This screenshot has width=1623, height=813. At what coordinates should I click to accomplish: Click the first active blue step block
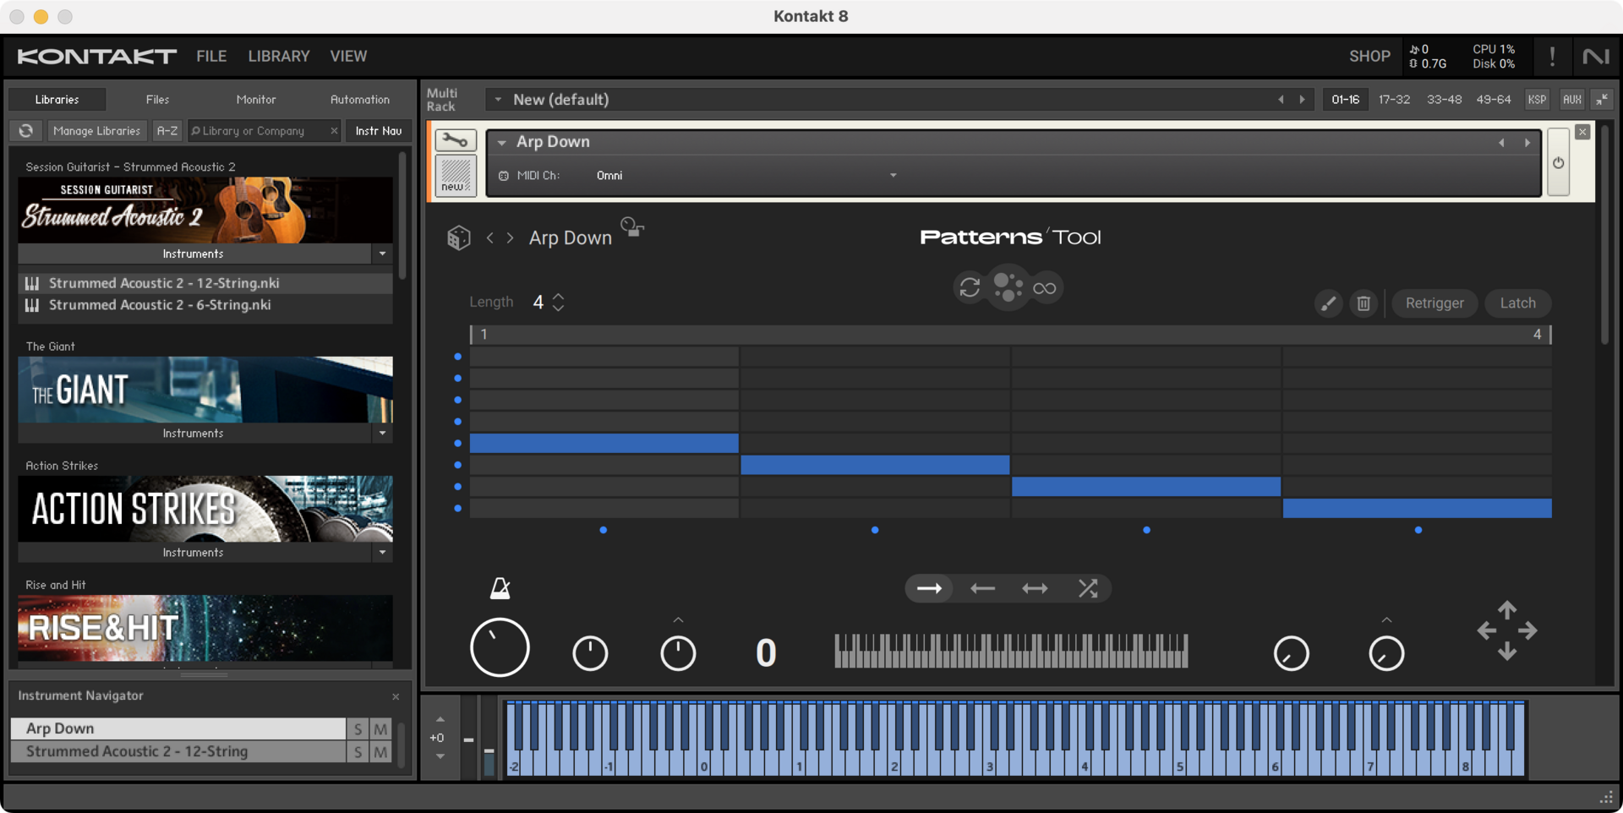tap(604, 443)
